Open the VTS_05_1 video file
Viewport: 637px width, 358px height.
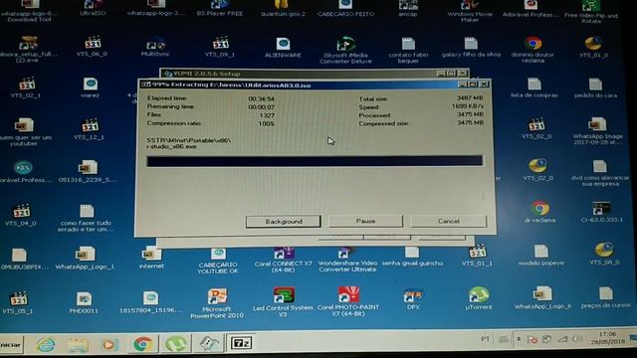coord(18,302)
